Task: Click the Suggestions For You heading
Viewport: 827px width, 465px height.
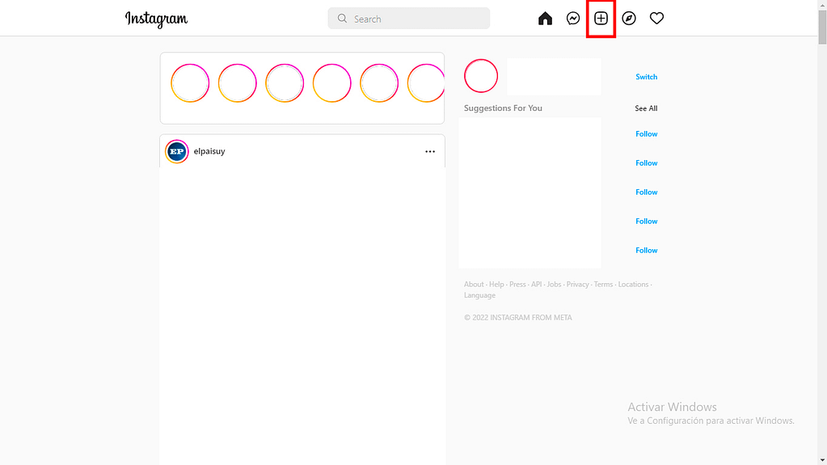Action: (x=503, y=108)
